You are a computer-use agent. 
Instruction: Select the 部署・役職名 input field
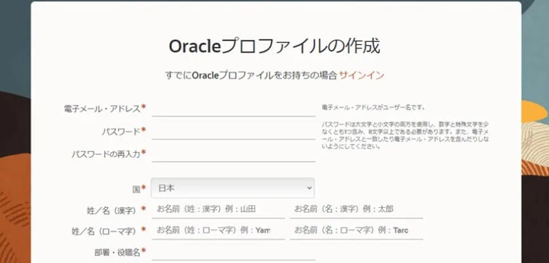pos(233,253)
